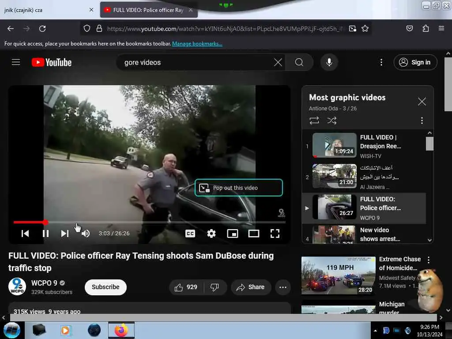The height and width of the screenshot is (339, 452).
Task: Open player settings gear
Action: click(211, 234)
